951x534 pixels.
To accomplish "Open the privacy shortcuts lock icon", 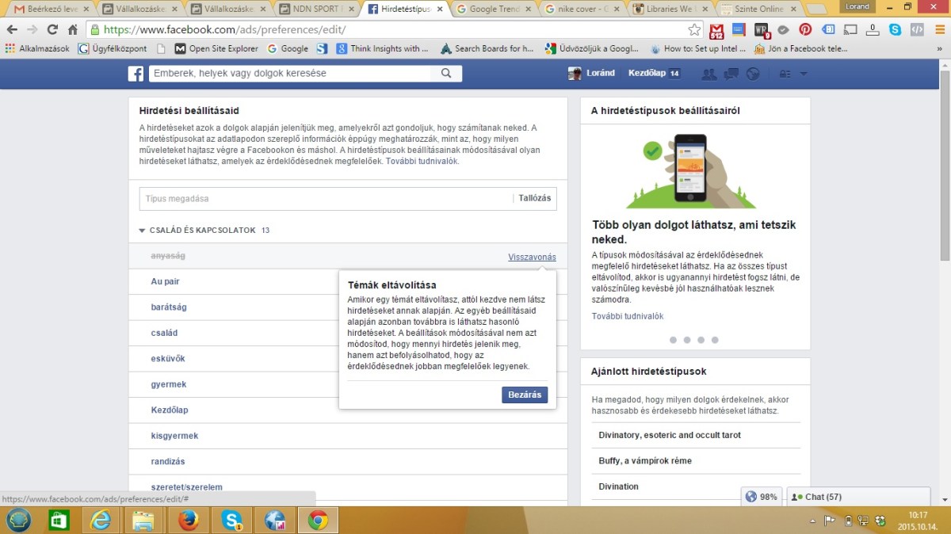I will (x=785, y=74).
